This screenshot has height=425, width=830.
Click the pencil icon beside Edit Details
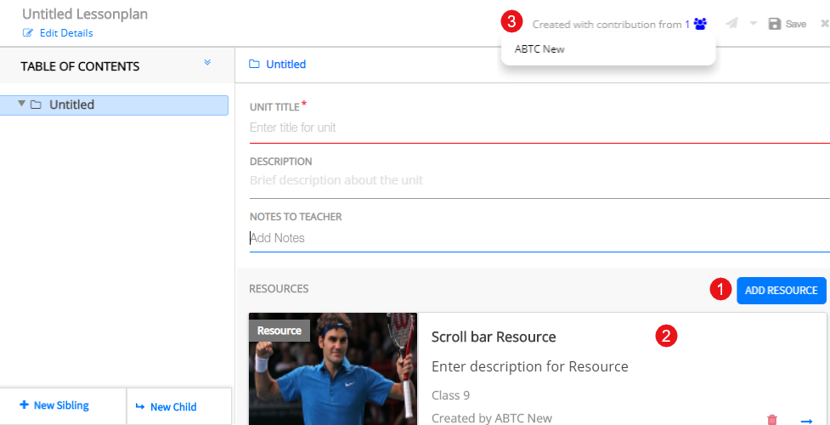pyautogui.click(x=28, y=33)
